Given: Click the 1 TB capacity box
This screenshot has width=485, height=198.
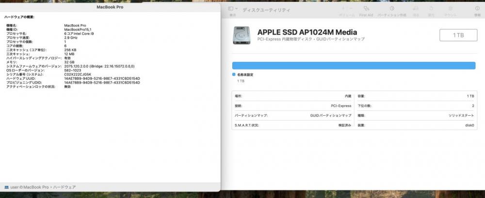Looking at the screenshot, I should pyautogui.click(x=458, y=35).
